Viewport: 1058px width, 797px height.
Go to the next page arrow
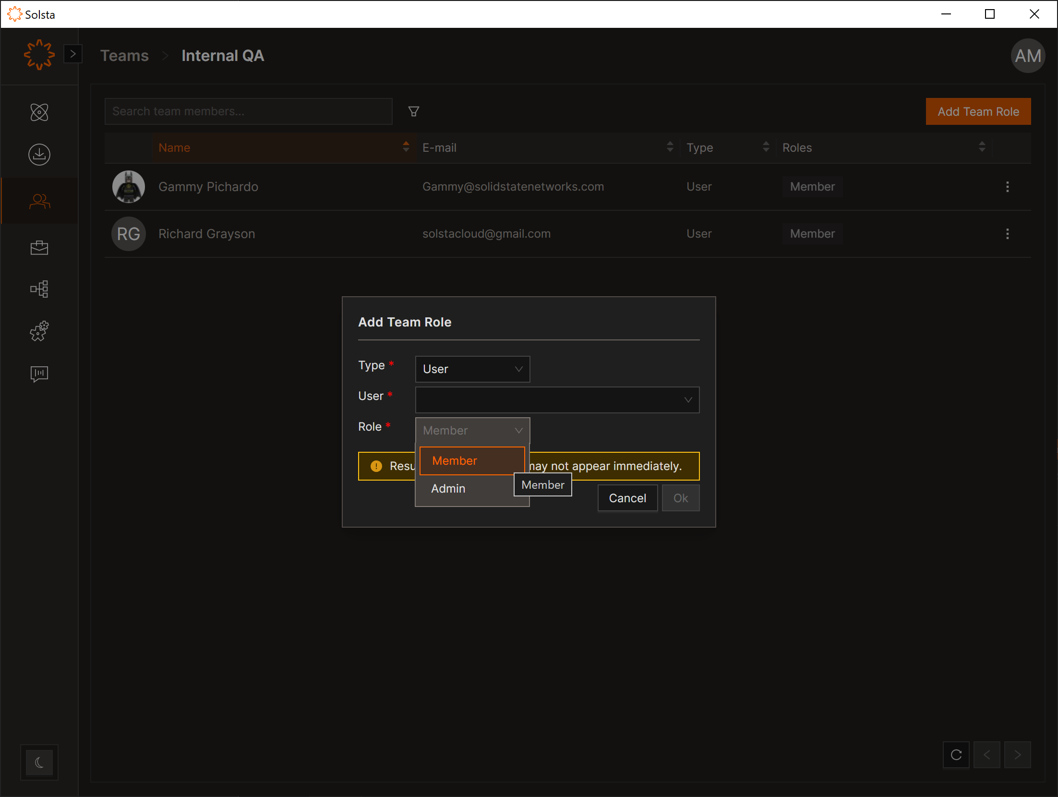pos(1017,755)
